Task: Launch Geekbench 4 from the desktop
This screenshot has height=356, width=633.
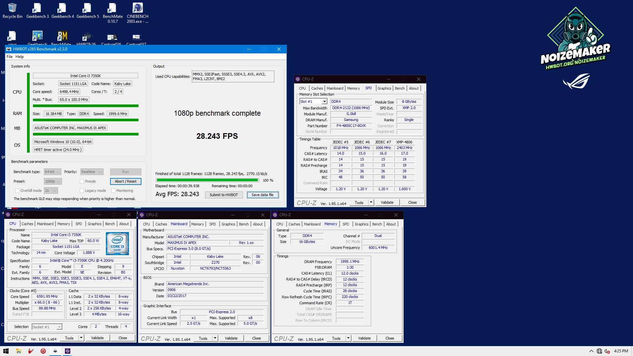Action: [x=62, y=11]
